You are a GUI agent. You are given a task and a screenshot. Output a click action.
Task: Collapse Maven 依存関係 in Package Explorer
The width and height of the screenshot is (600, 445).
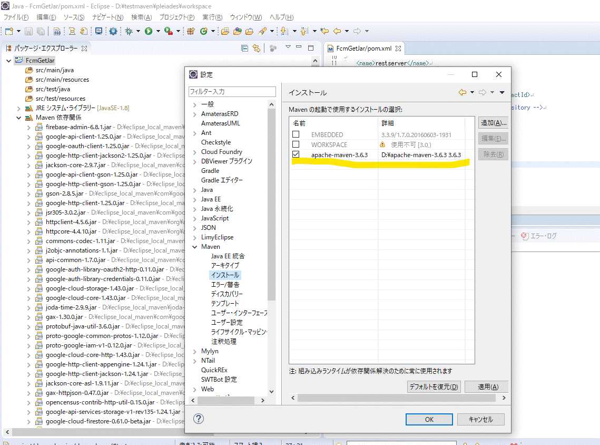pyautogui.click(x=19, y=118)
